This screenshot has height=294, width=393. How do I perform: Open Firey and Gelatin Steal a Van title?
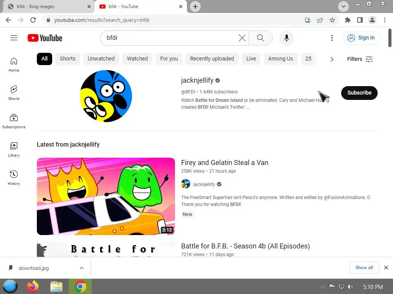point(225,163)
